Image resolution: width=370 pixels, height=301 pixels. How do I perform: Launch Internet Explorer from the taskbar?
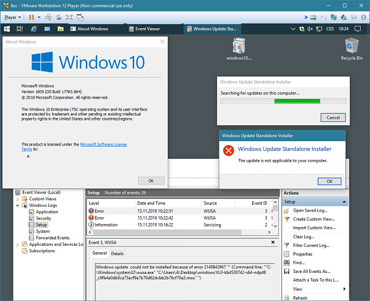[34, 29]
